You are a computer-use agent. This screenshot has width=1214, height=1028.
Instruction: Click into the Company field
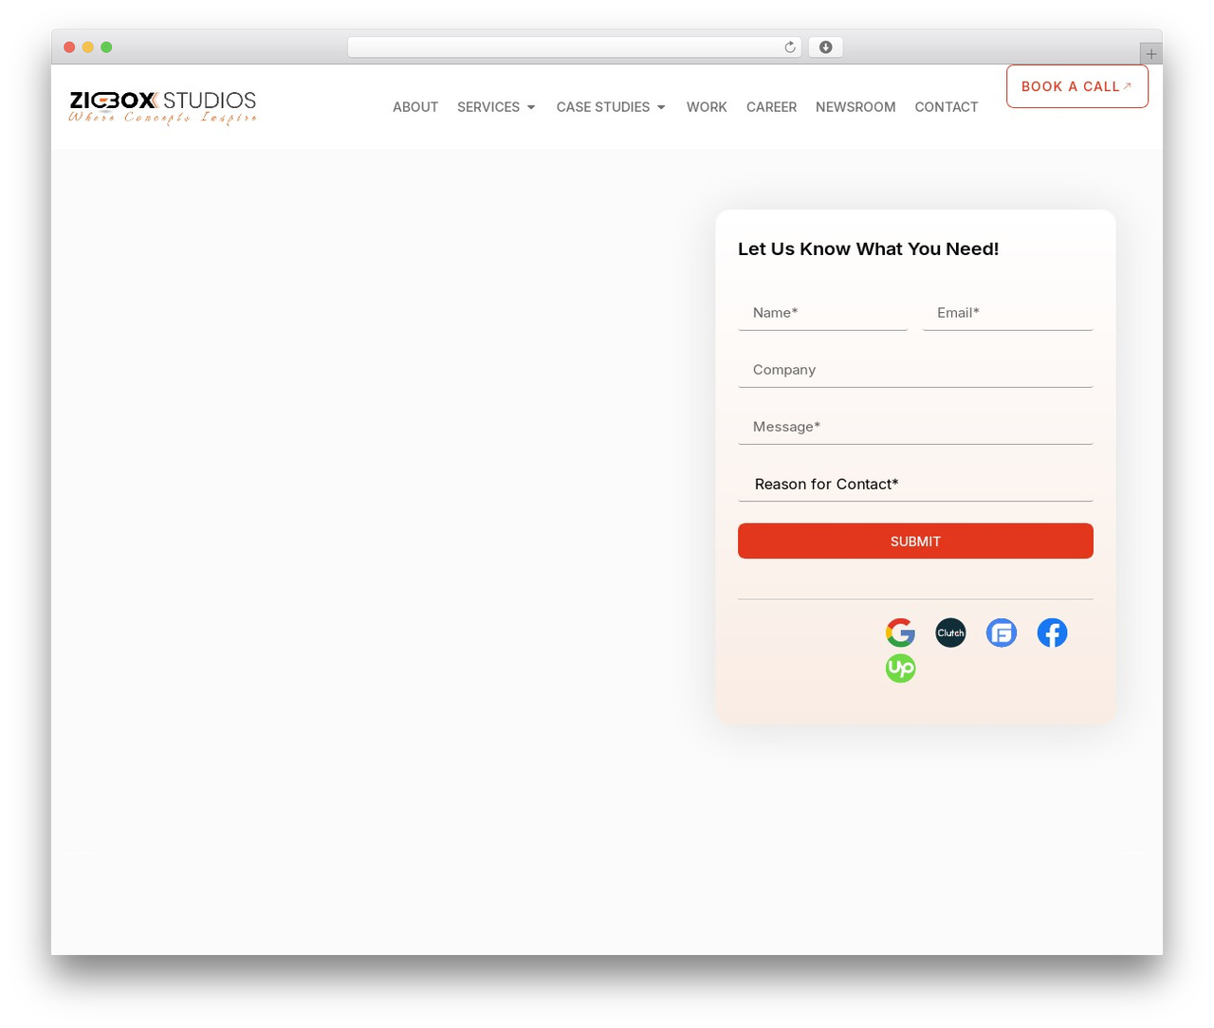coord(915,370)
